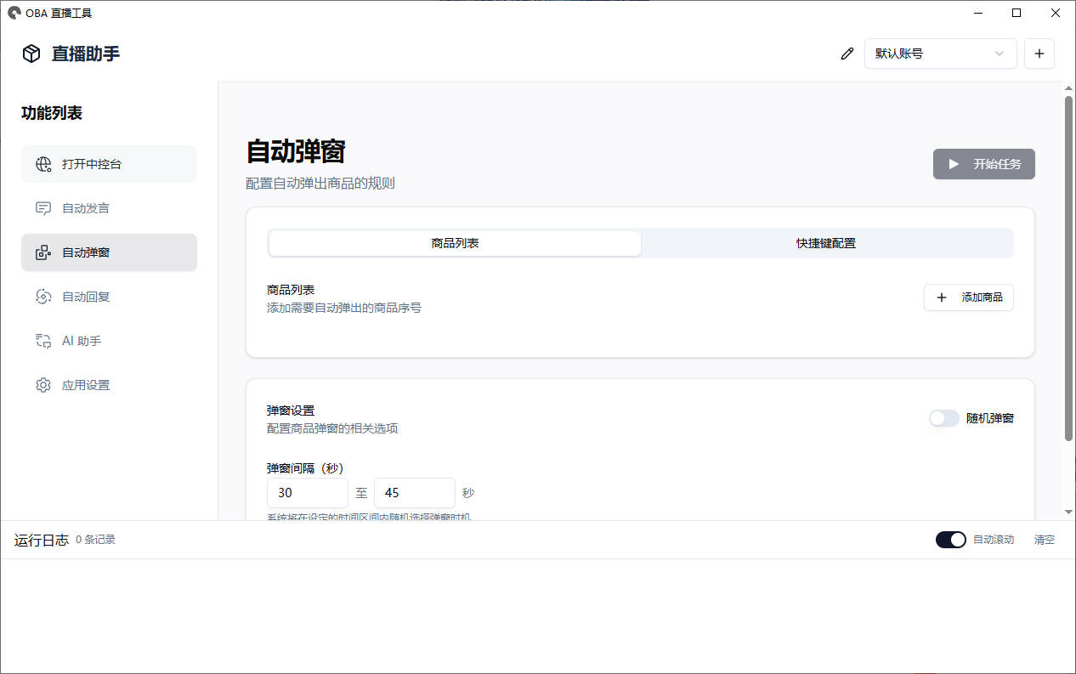This screenshot has width=1076, height=674.
Task: Switch to the 快捷键配置 tab
Action: point(826,243)
